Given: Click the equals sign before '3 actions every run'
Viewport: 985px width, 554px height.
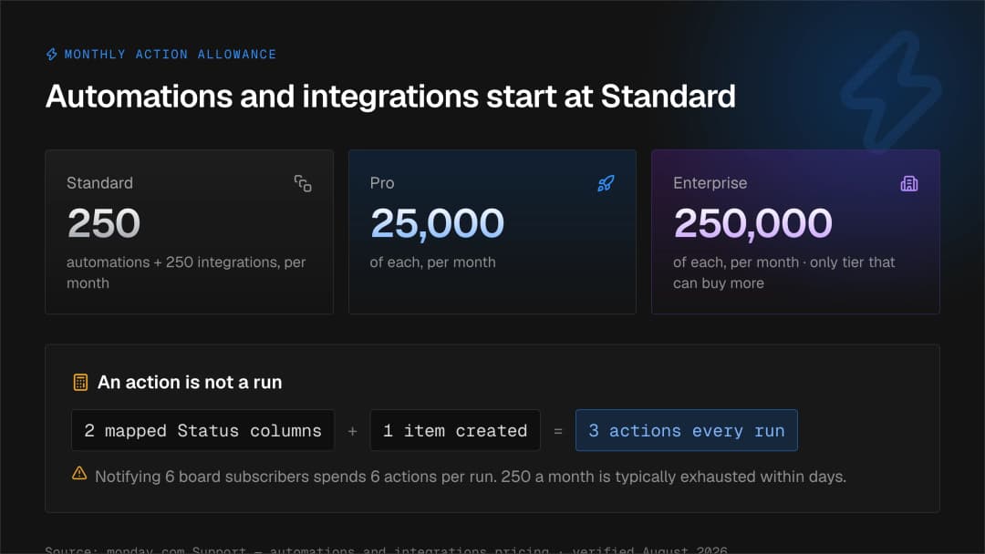Looking at the screenshot, I should coord(558,431).
